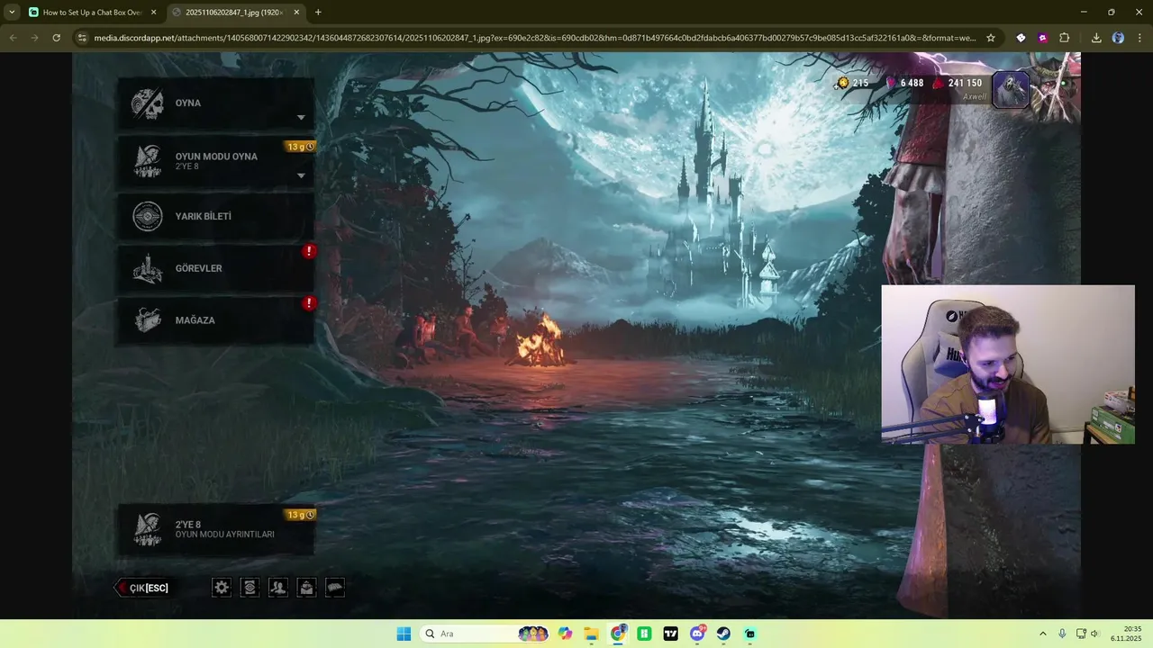Switch to How to Set Up a Chat Box tab
Image resolution: width=1153 pixels, height=648 pixels.
tap(92, 13)
